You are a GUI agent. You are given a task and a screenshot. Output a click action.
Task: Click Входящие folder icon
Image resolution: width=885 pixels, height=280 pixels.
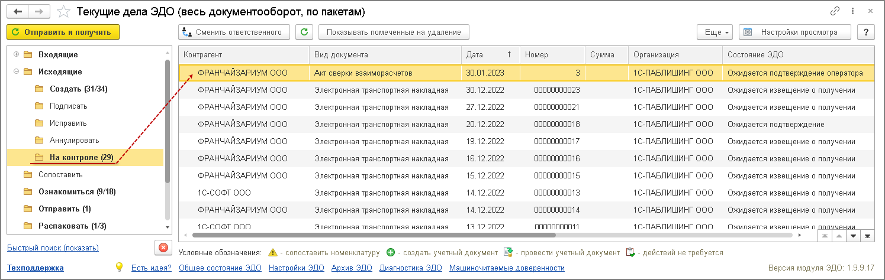pyautogui.click(x=27, y=54)
